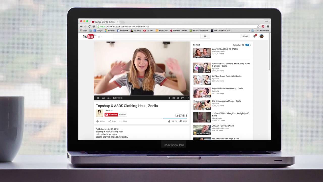Open 11-Year-Old Girl 'Allergic' to Sunlight video

231,115
